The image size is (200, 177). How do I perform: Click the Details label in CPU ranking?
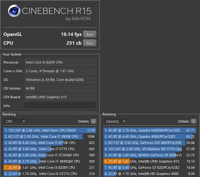pyautogui.click(x=83, y=121)
